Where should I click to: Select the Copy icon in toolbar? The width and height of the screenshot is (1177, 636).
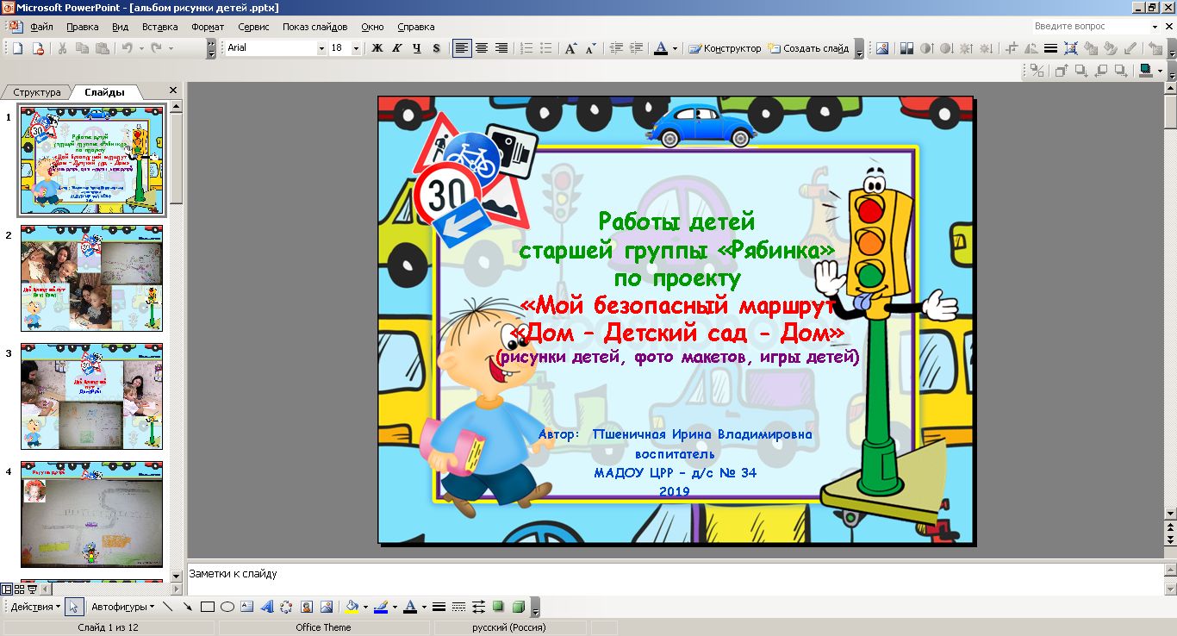pyautogui.click(x=83, y=48)
